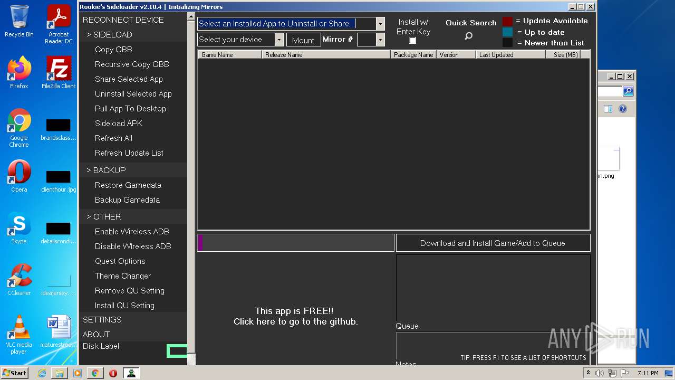This screenshot has height=380, width=675.
Task: Click the free app github link text
Action: point(296,316)
